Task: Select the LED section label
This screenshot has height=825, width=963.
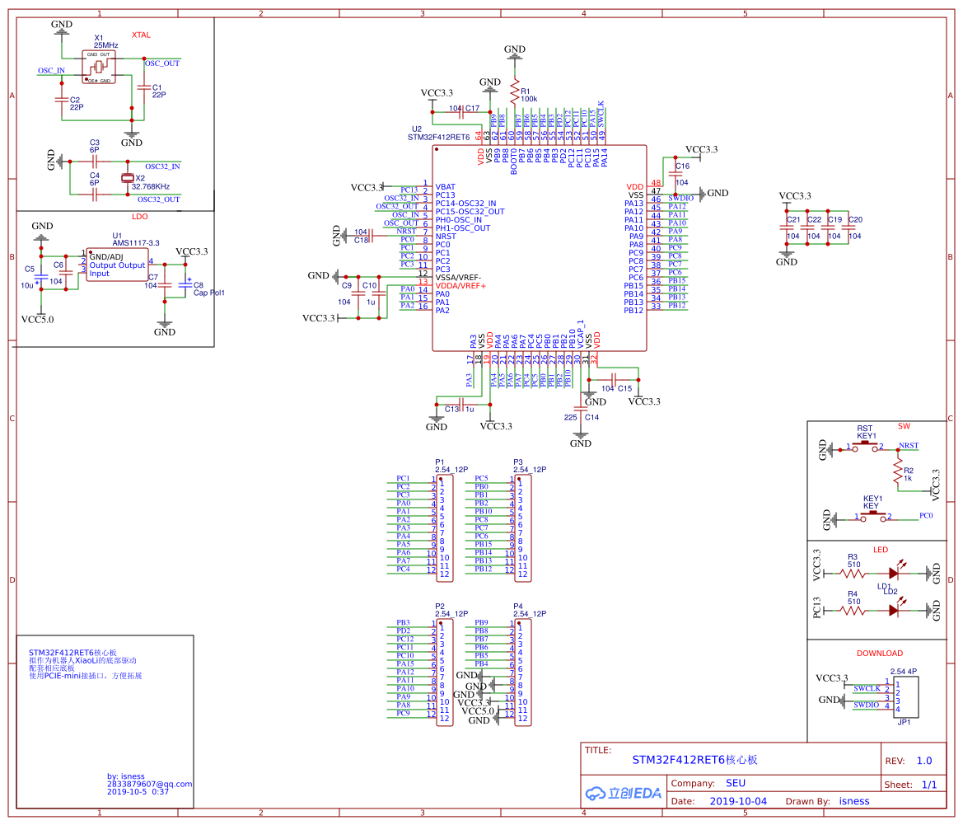Action: pyautogui.click(x=881, y=550)
